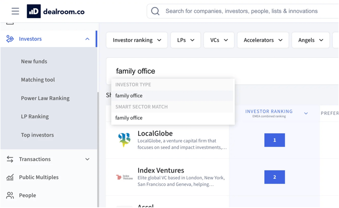Open the Investor ranking dropdown
Viewport: 339px width, 208px height.
coord(137,40)
